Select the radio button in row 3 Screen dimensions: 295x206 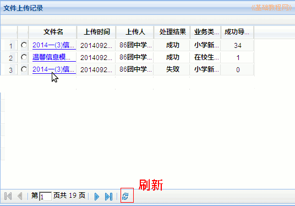point(24,69)
